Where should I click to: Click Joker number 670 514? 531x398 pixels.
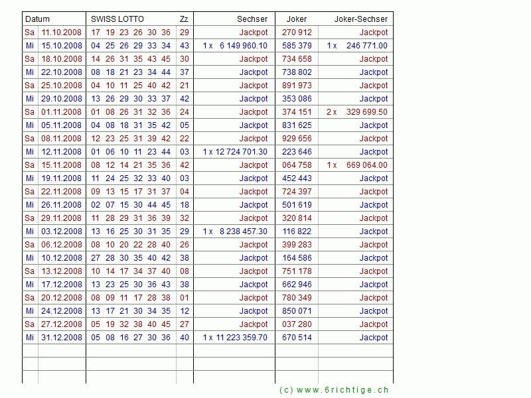pos(297,338)
